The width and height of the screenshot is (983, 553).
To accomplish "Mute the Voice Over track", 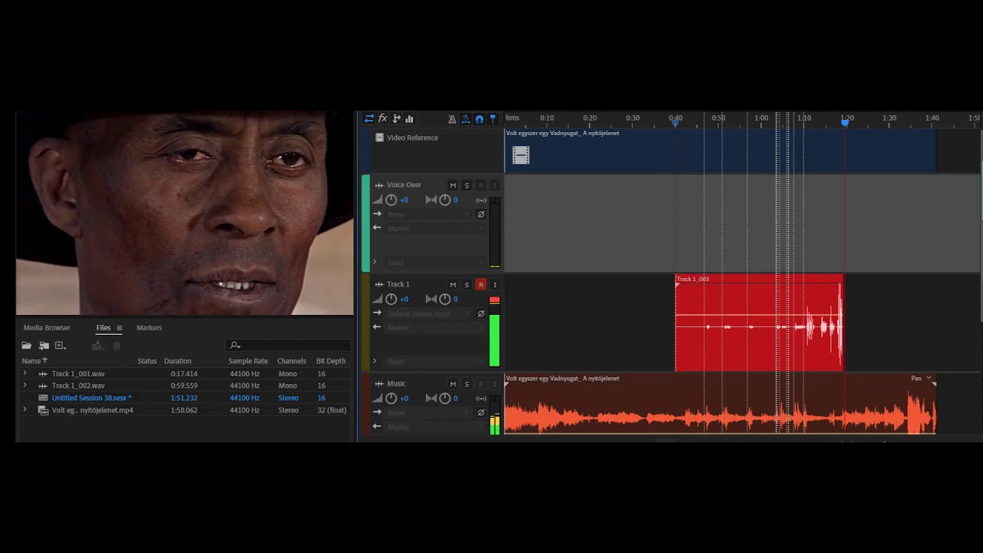I will (453, 185).
